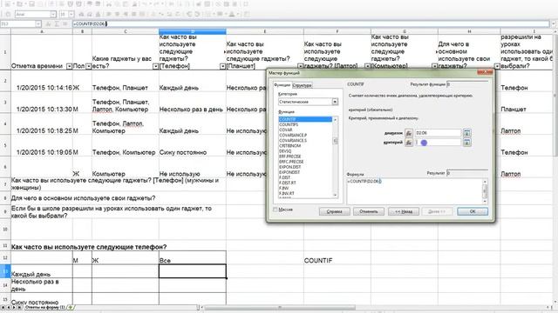Open autofilter for [Телефон] column
Image resolution: width=558 pixels, height=313 pixels.
pos(222,66)
